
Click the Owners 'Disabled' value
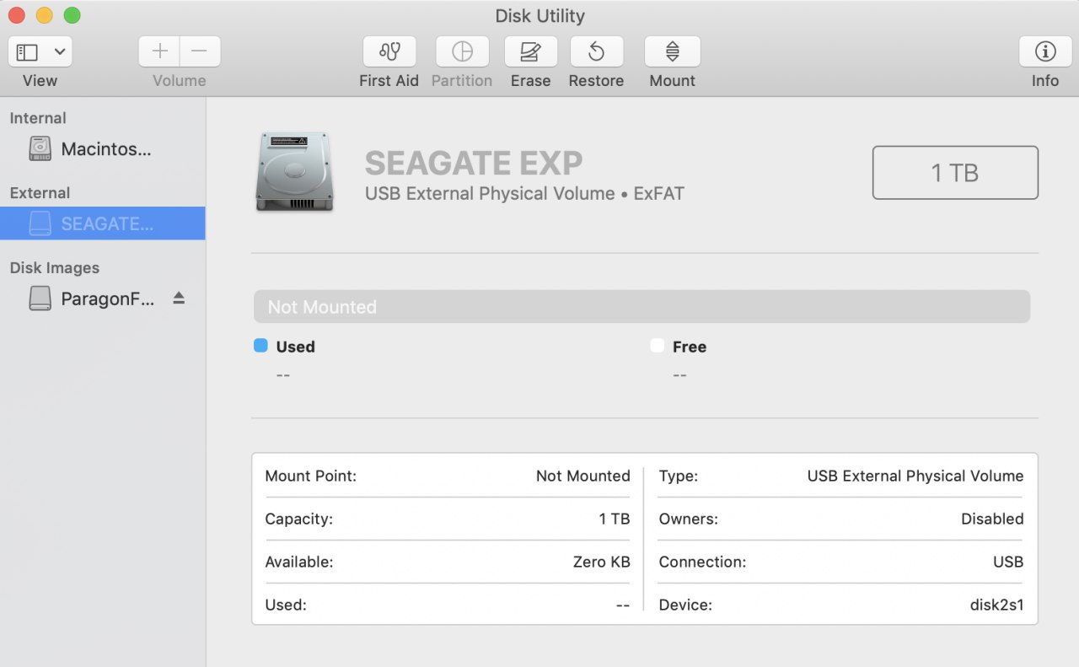click(992, 519)
